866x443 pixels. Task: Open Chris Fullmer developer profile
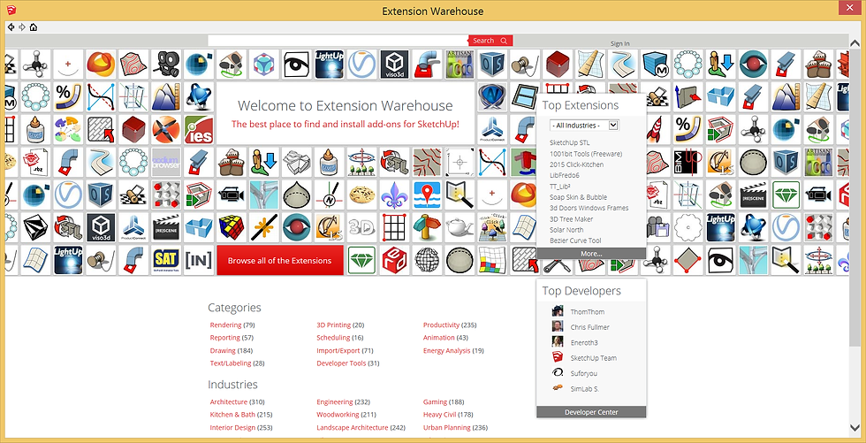pyautogui.click(x=590, y=327)
